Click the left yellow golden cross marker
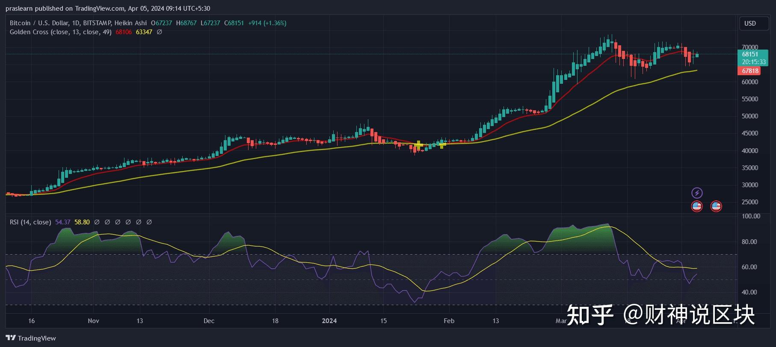Image resolution: width=776 pixels, height=347 pixels. (418, 144)
